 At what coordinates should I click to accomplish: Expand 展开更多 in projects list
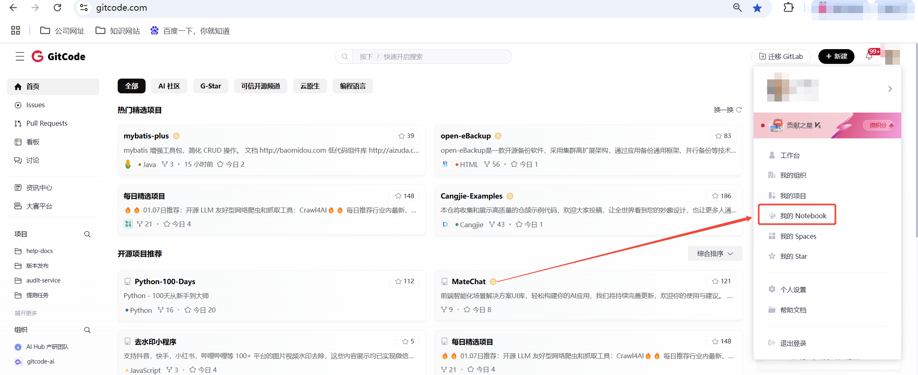pyautogui.click(x=26, y=313)
